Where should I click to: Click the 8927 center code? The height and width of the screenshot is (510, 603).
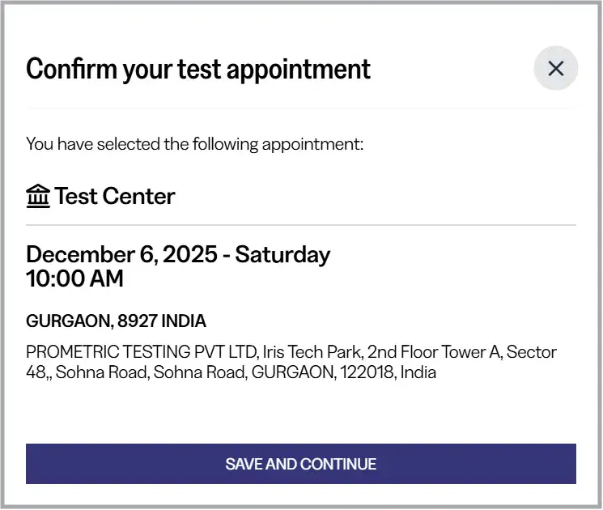pyautogui.click(x=138, y=321)
